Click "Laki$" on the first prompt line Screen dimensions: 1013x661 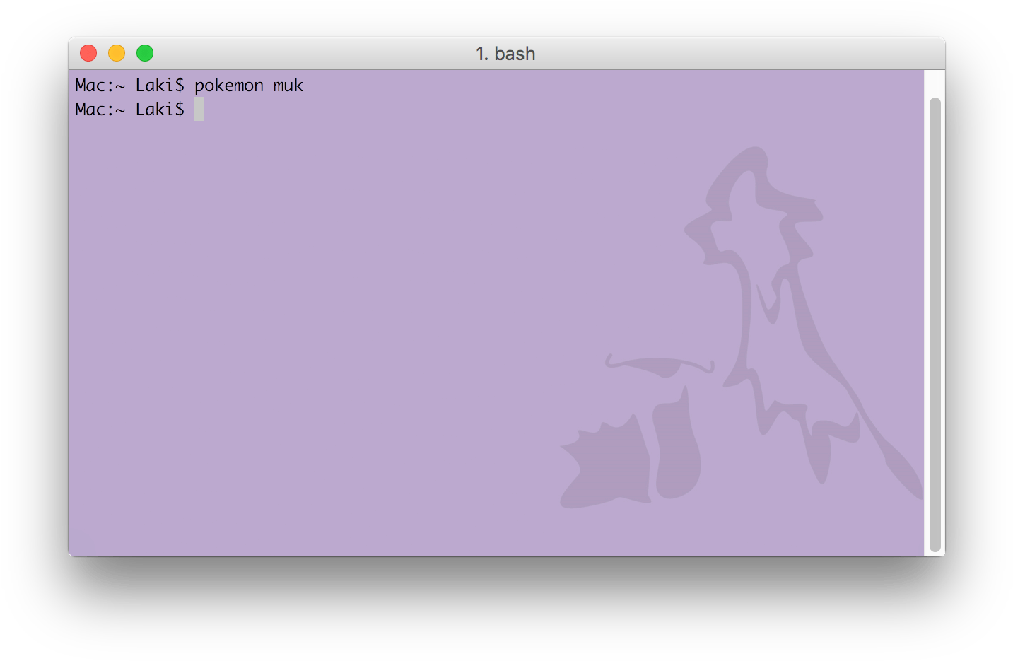159,86
